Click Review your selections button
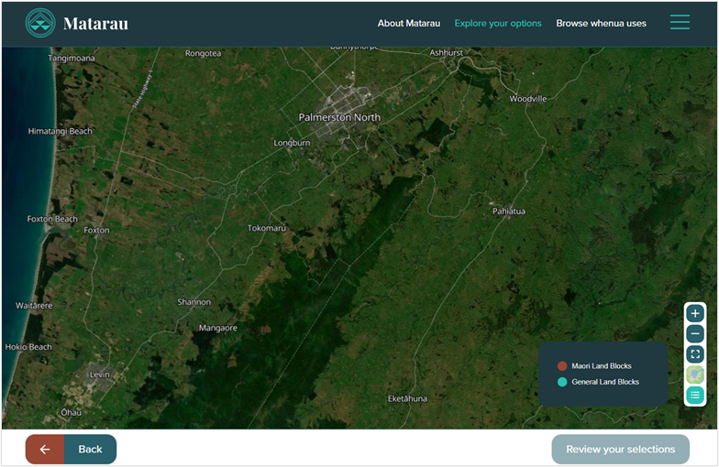719x467 pixels. tap(620, 449)
